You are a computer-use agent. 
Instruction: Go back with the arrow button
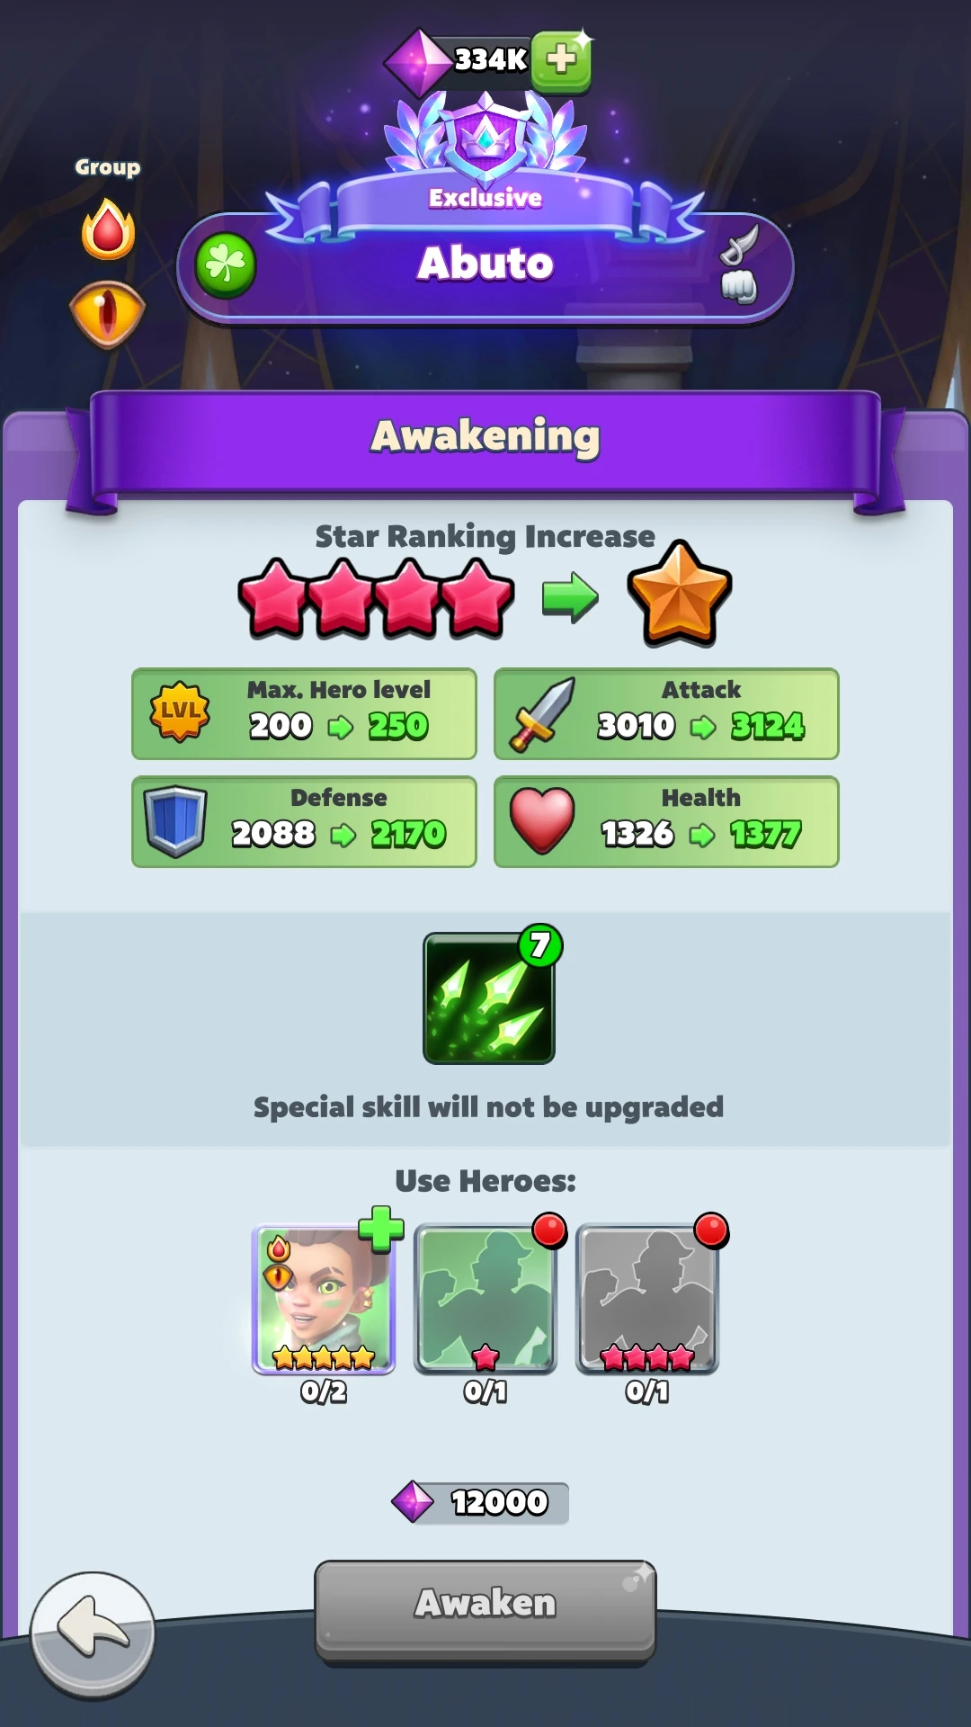[x=93, y=1634]
